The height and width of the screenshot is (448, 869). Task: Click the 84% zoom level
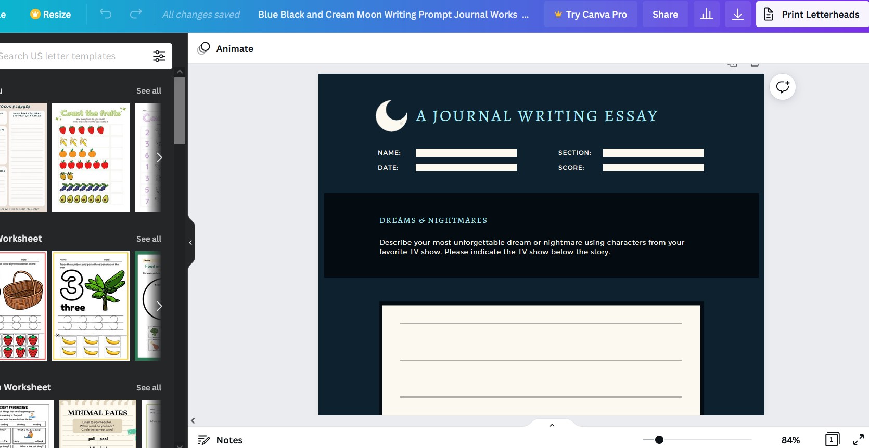pos(790,440)
